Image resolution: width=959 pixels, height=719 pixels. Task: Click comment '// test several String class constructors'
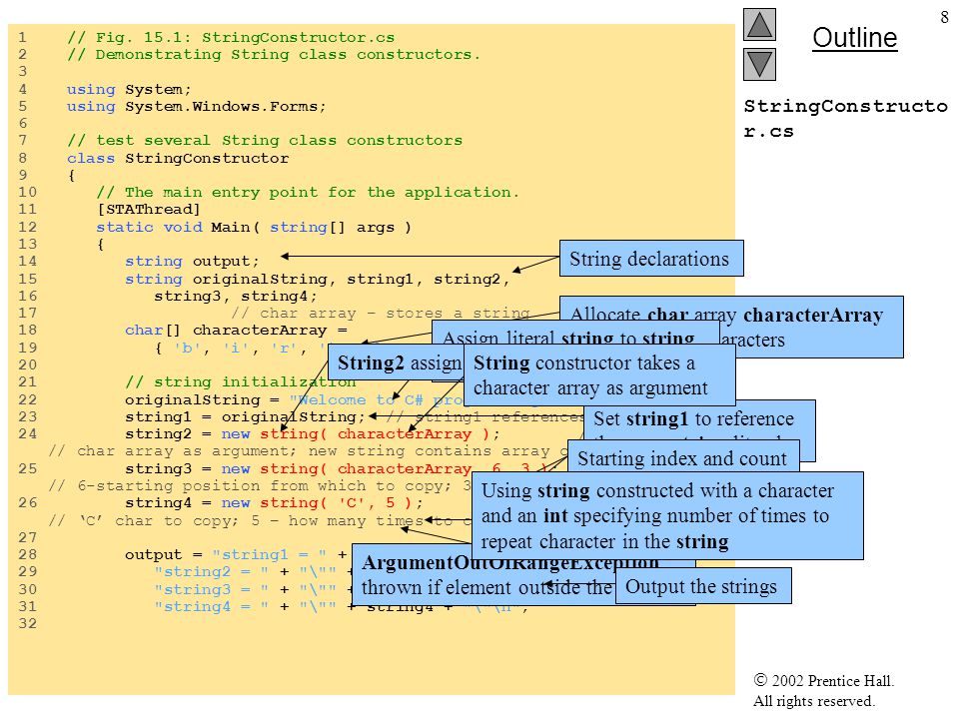[x=265, y=141]
